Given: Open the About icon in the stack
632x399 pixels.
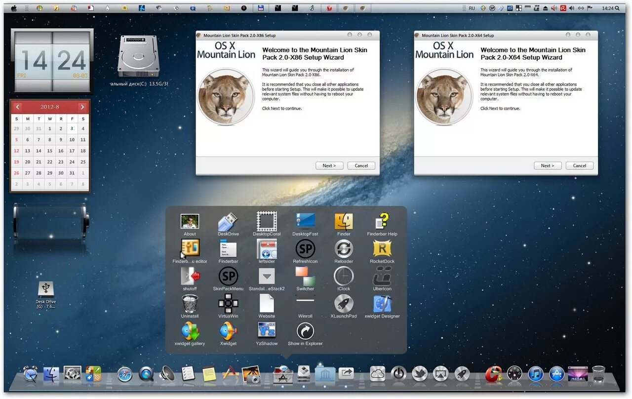Looking at the screenshot, I should [x=190, y=222].
